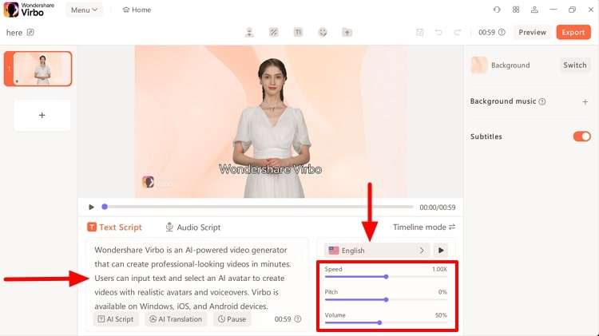Click the video playback progress handle
The image size is (599, 336).
(105, 207)
